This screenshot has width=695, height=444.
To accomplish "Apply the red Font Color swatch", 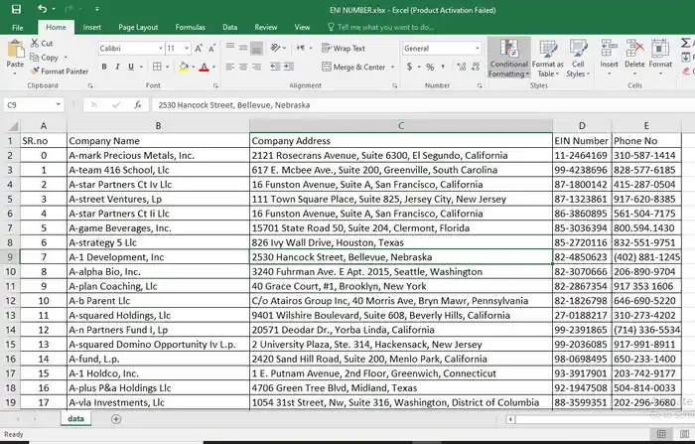I will [204, 67].
